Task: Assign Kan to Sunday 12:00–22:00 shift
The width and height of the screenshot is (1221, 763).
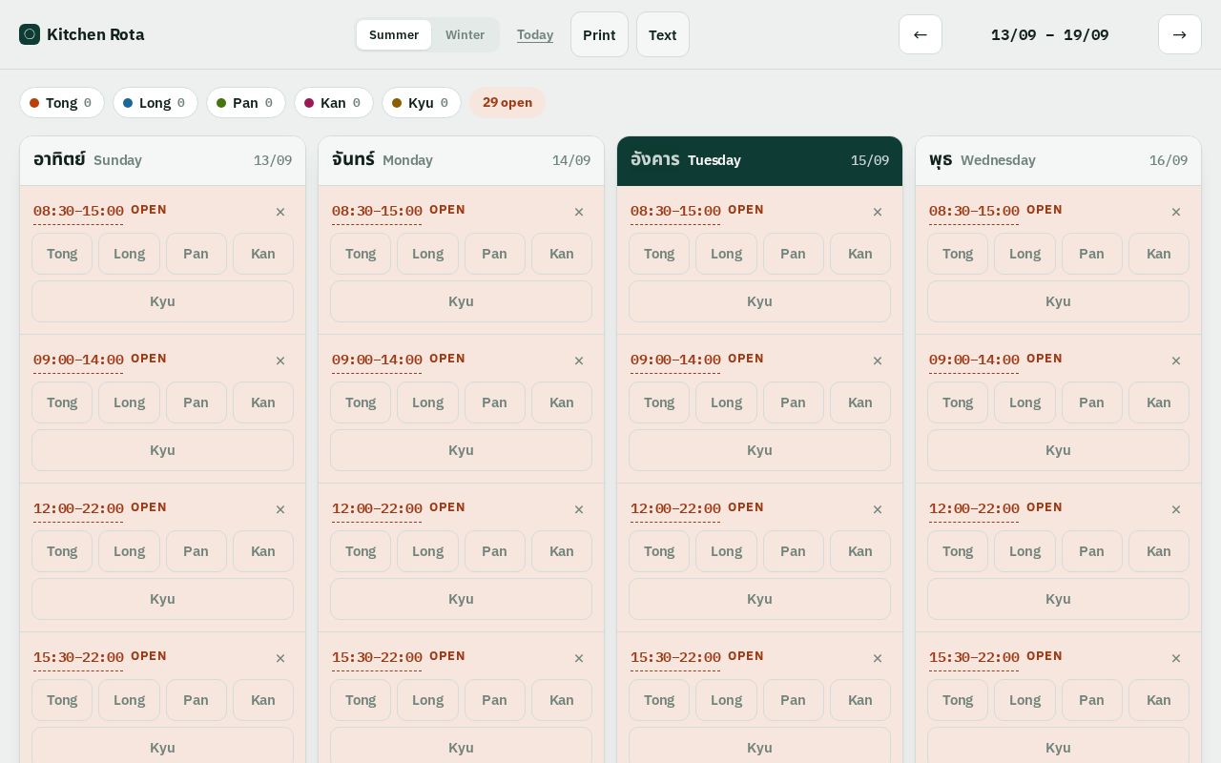Action: [x=263, y=551]
